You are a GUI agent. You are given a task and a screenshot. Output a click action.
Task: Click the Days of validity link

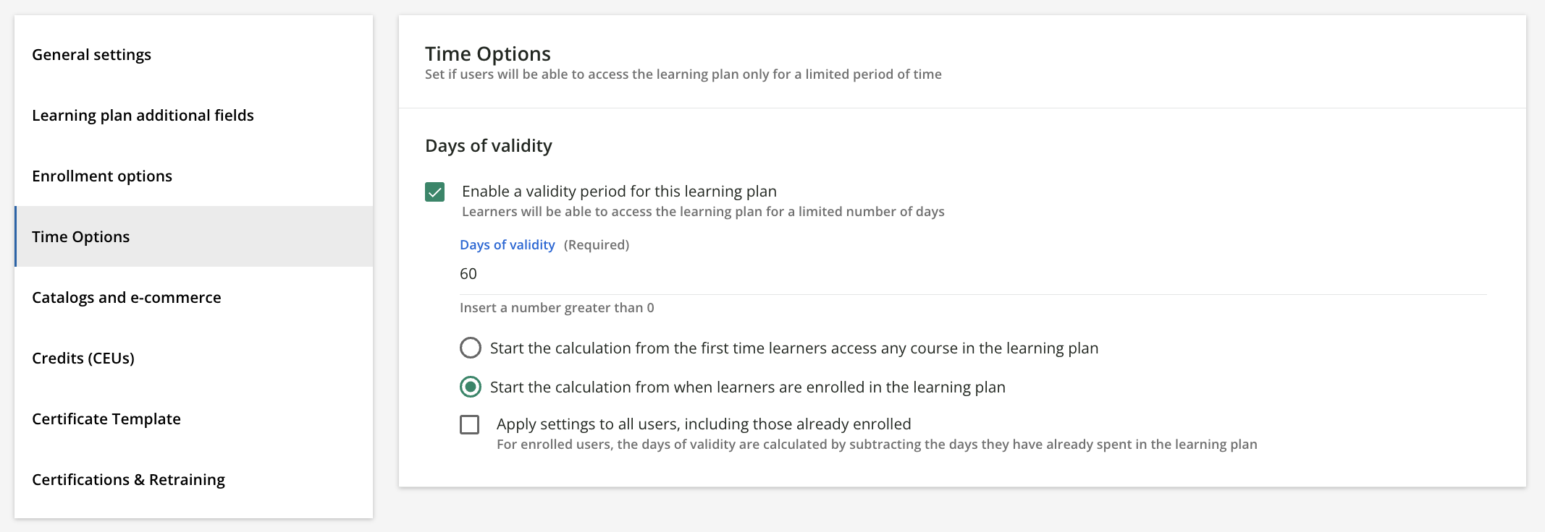point(507,244)
